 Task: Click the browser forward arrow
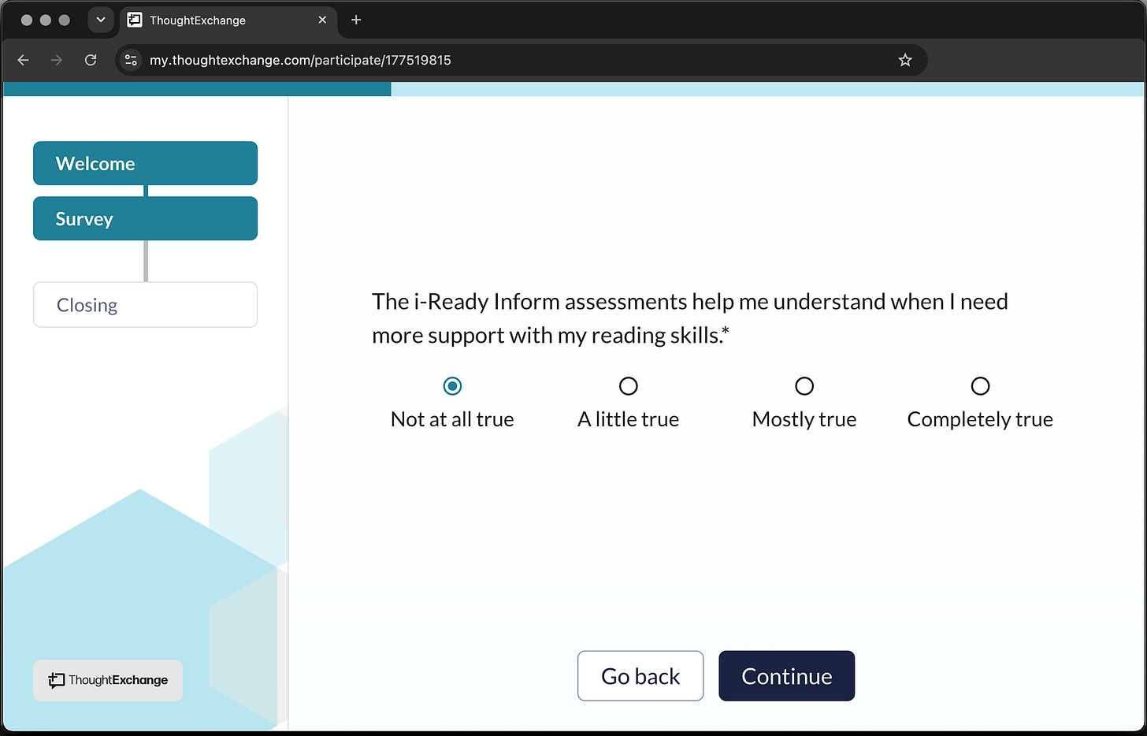[57, 60]
